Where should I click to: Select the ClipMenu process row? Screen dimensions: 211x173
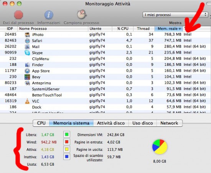105,59
